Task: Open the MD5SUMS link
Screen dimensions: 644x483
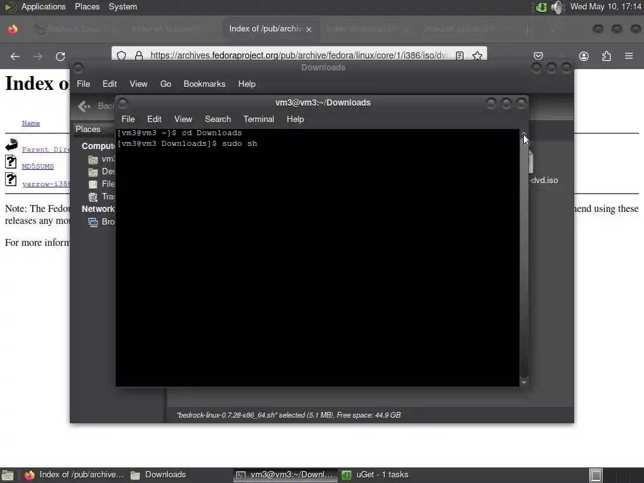Action: coord(38,166)
